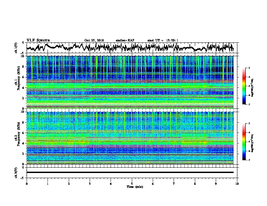Screen dimensions: 267x206
Task: Click the "ch.1(V)" waveform axis label
Action: (16, 48)
